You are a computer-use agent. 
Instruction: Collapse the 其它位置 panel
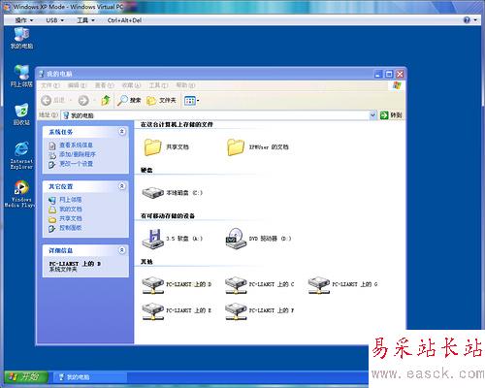pos(122,186)
